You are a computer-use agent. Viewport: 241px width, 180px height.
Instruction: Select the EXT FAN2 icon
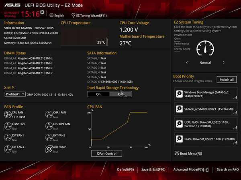pyautogui.click(x=49, y=138)
